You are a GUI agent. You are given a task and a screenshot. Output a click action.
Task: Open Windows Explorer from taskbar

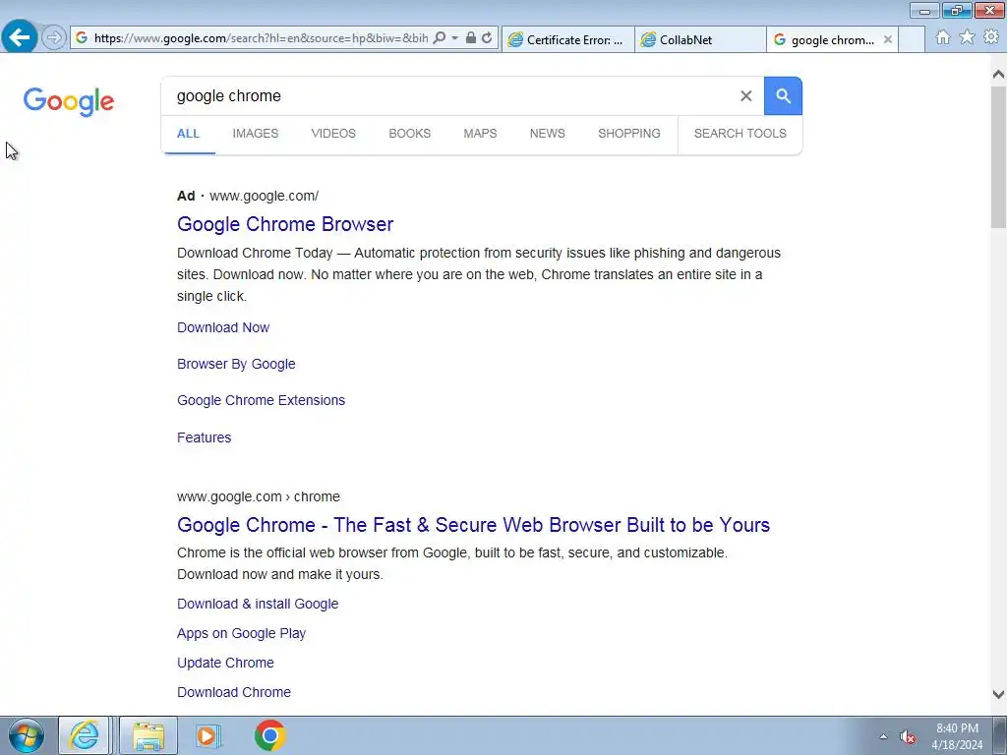coord(148,735)
